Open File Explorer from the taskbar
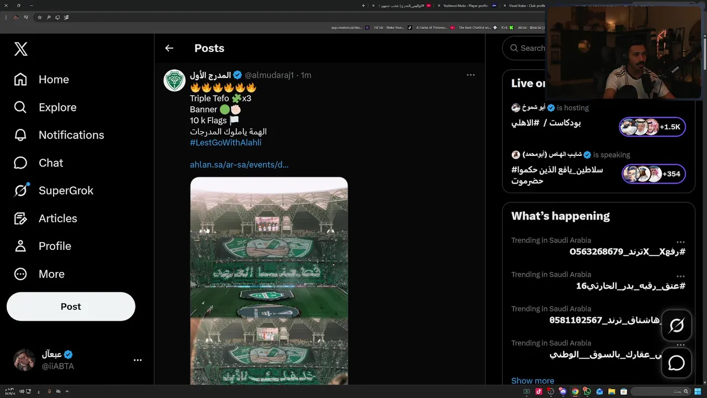Image resolution: width=707 pixels, height=398 pixels. click(x=611, y=391)
